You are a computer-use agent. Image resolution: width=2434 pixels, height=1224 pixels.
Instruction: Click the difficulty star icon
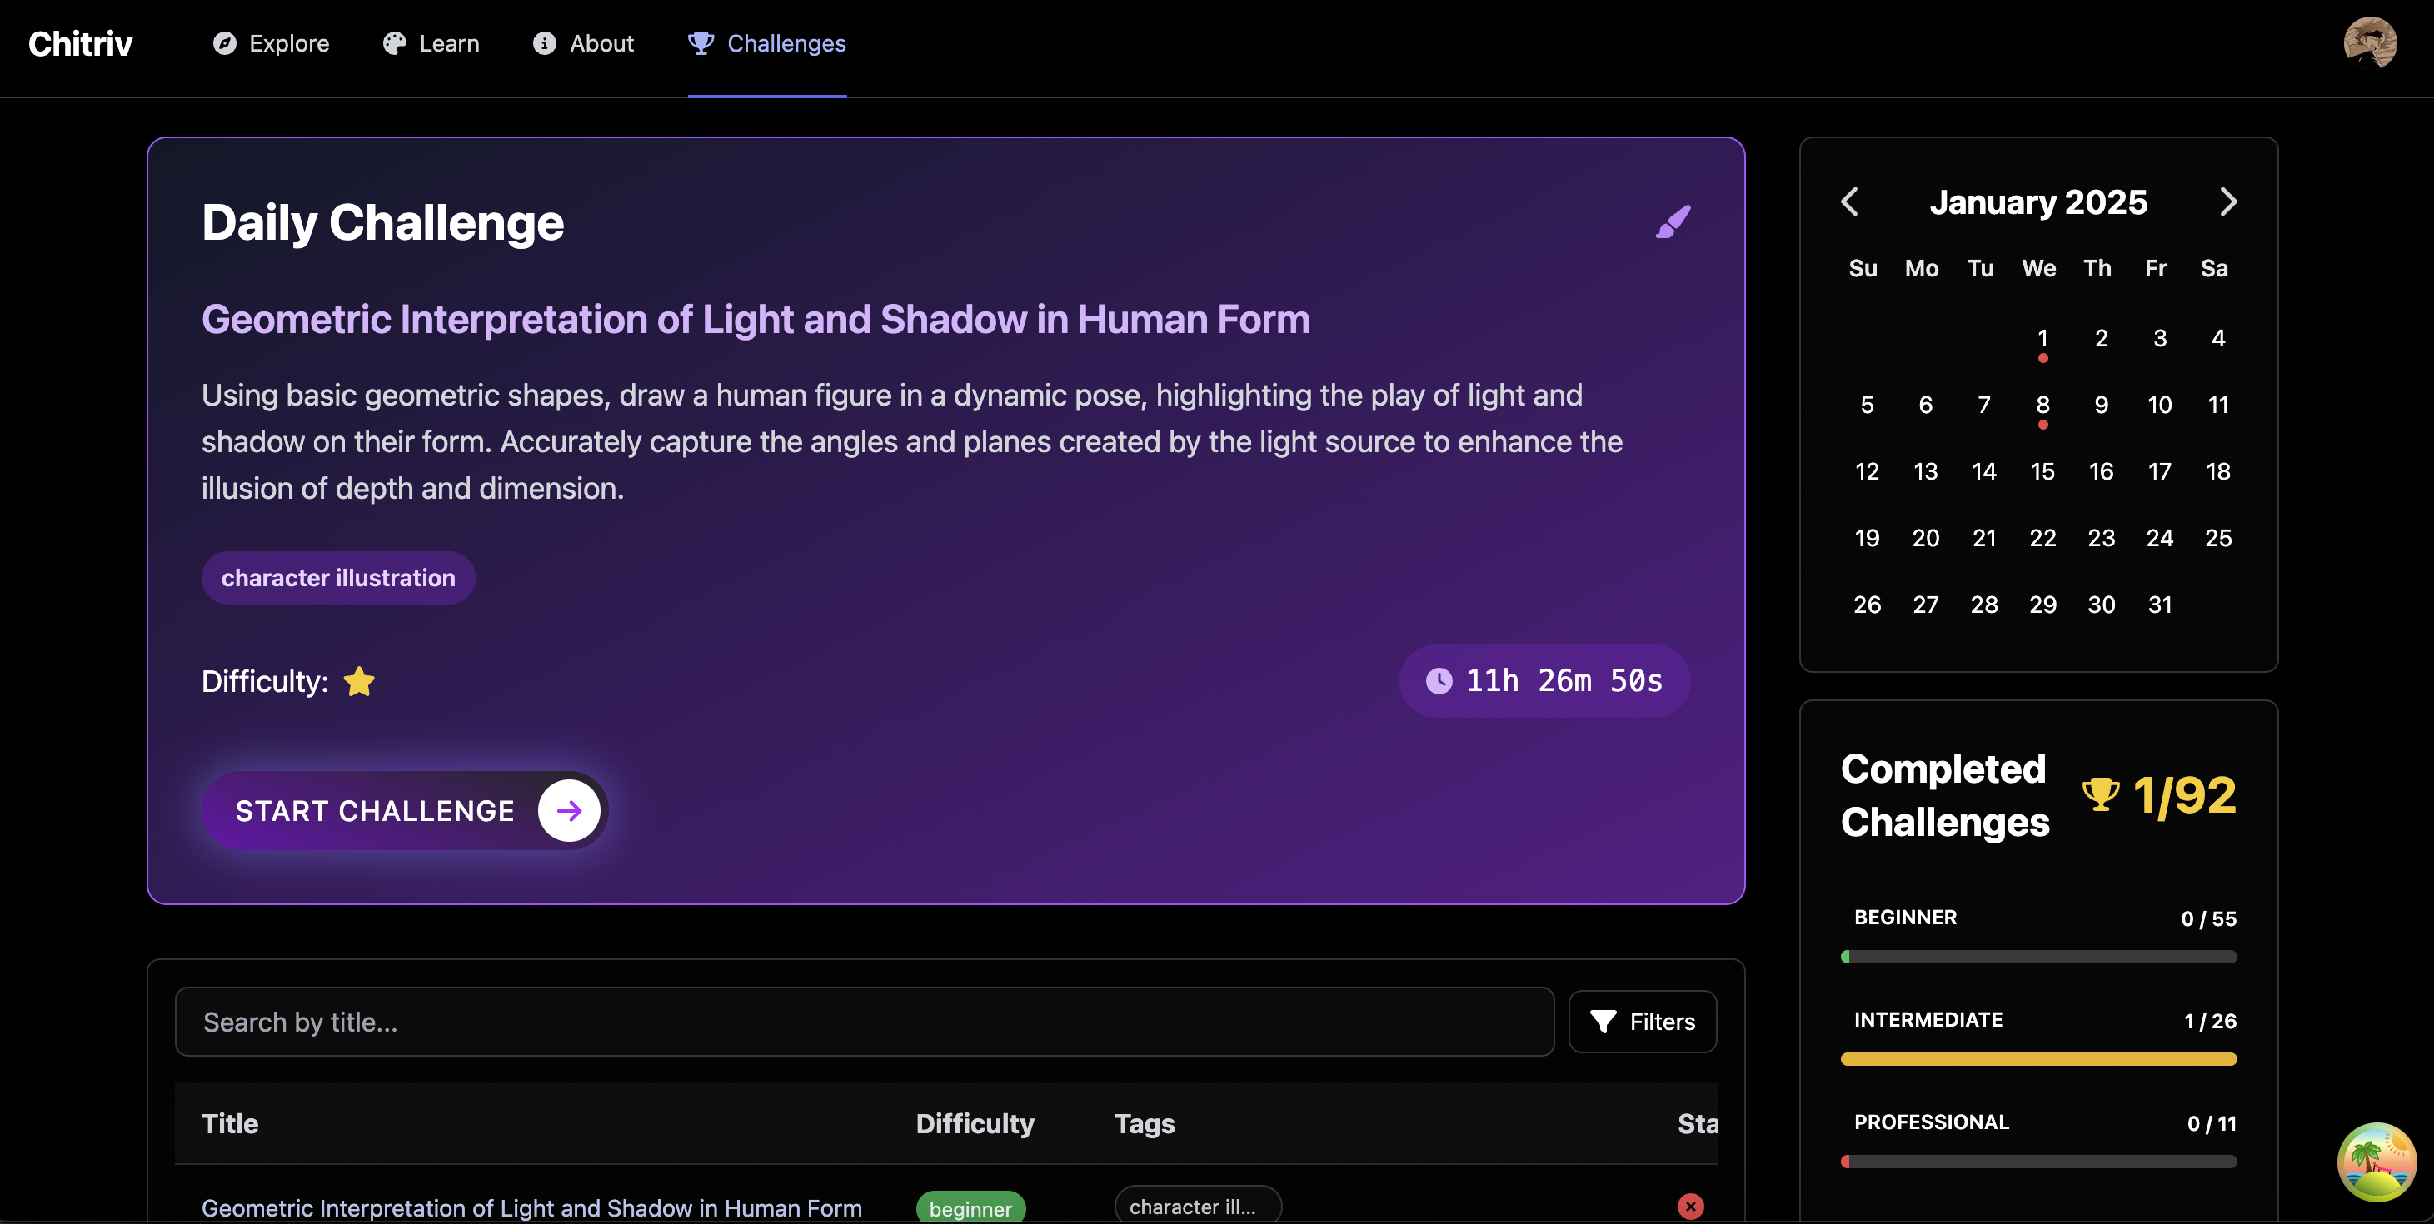359,681
